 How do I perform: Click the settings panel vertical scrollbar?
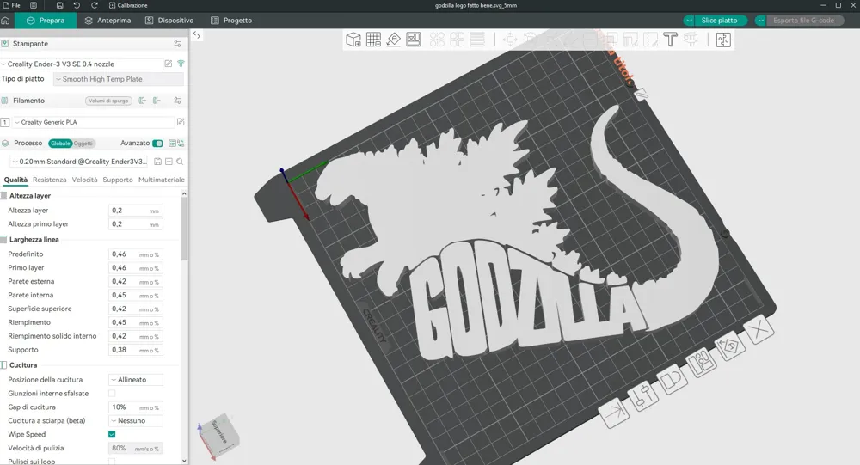click(184, 228)
